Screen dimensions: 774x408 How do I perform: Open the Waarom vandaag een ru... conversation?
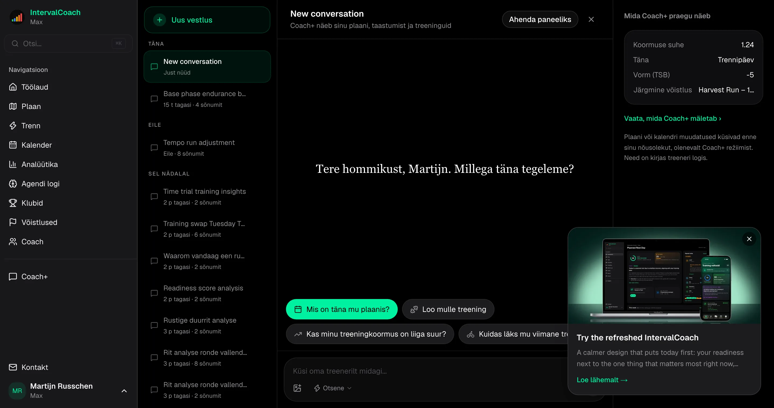(207, 261)
